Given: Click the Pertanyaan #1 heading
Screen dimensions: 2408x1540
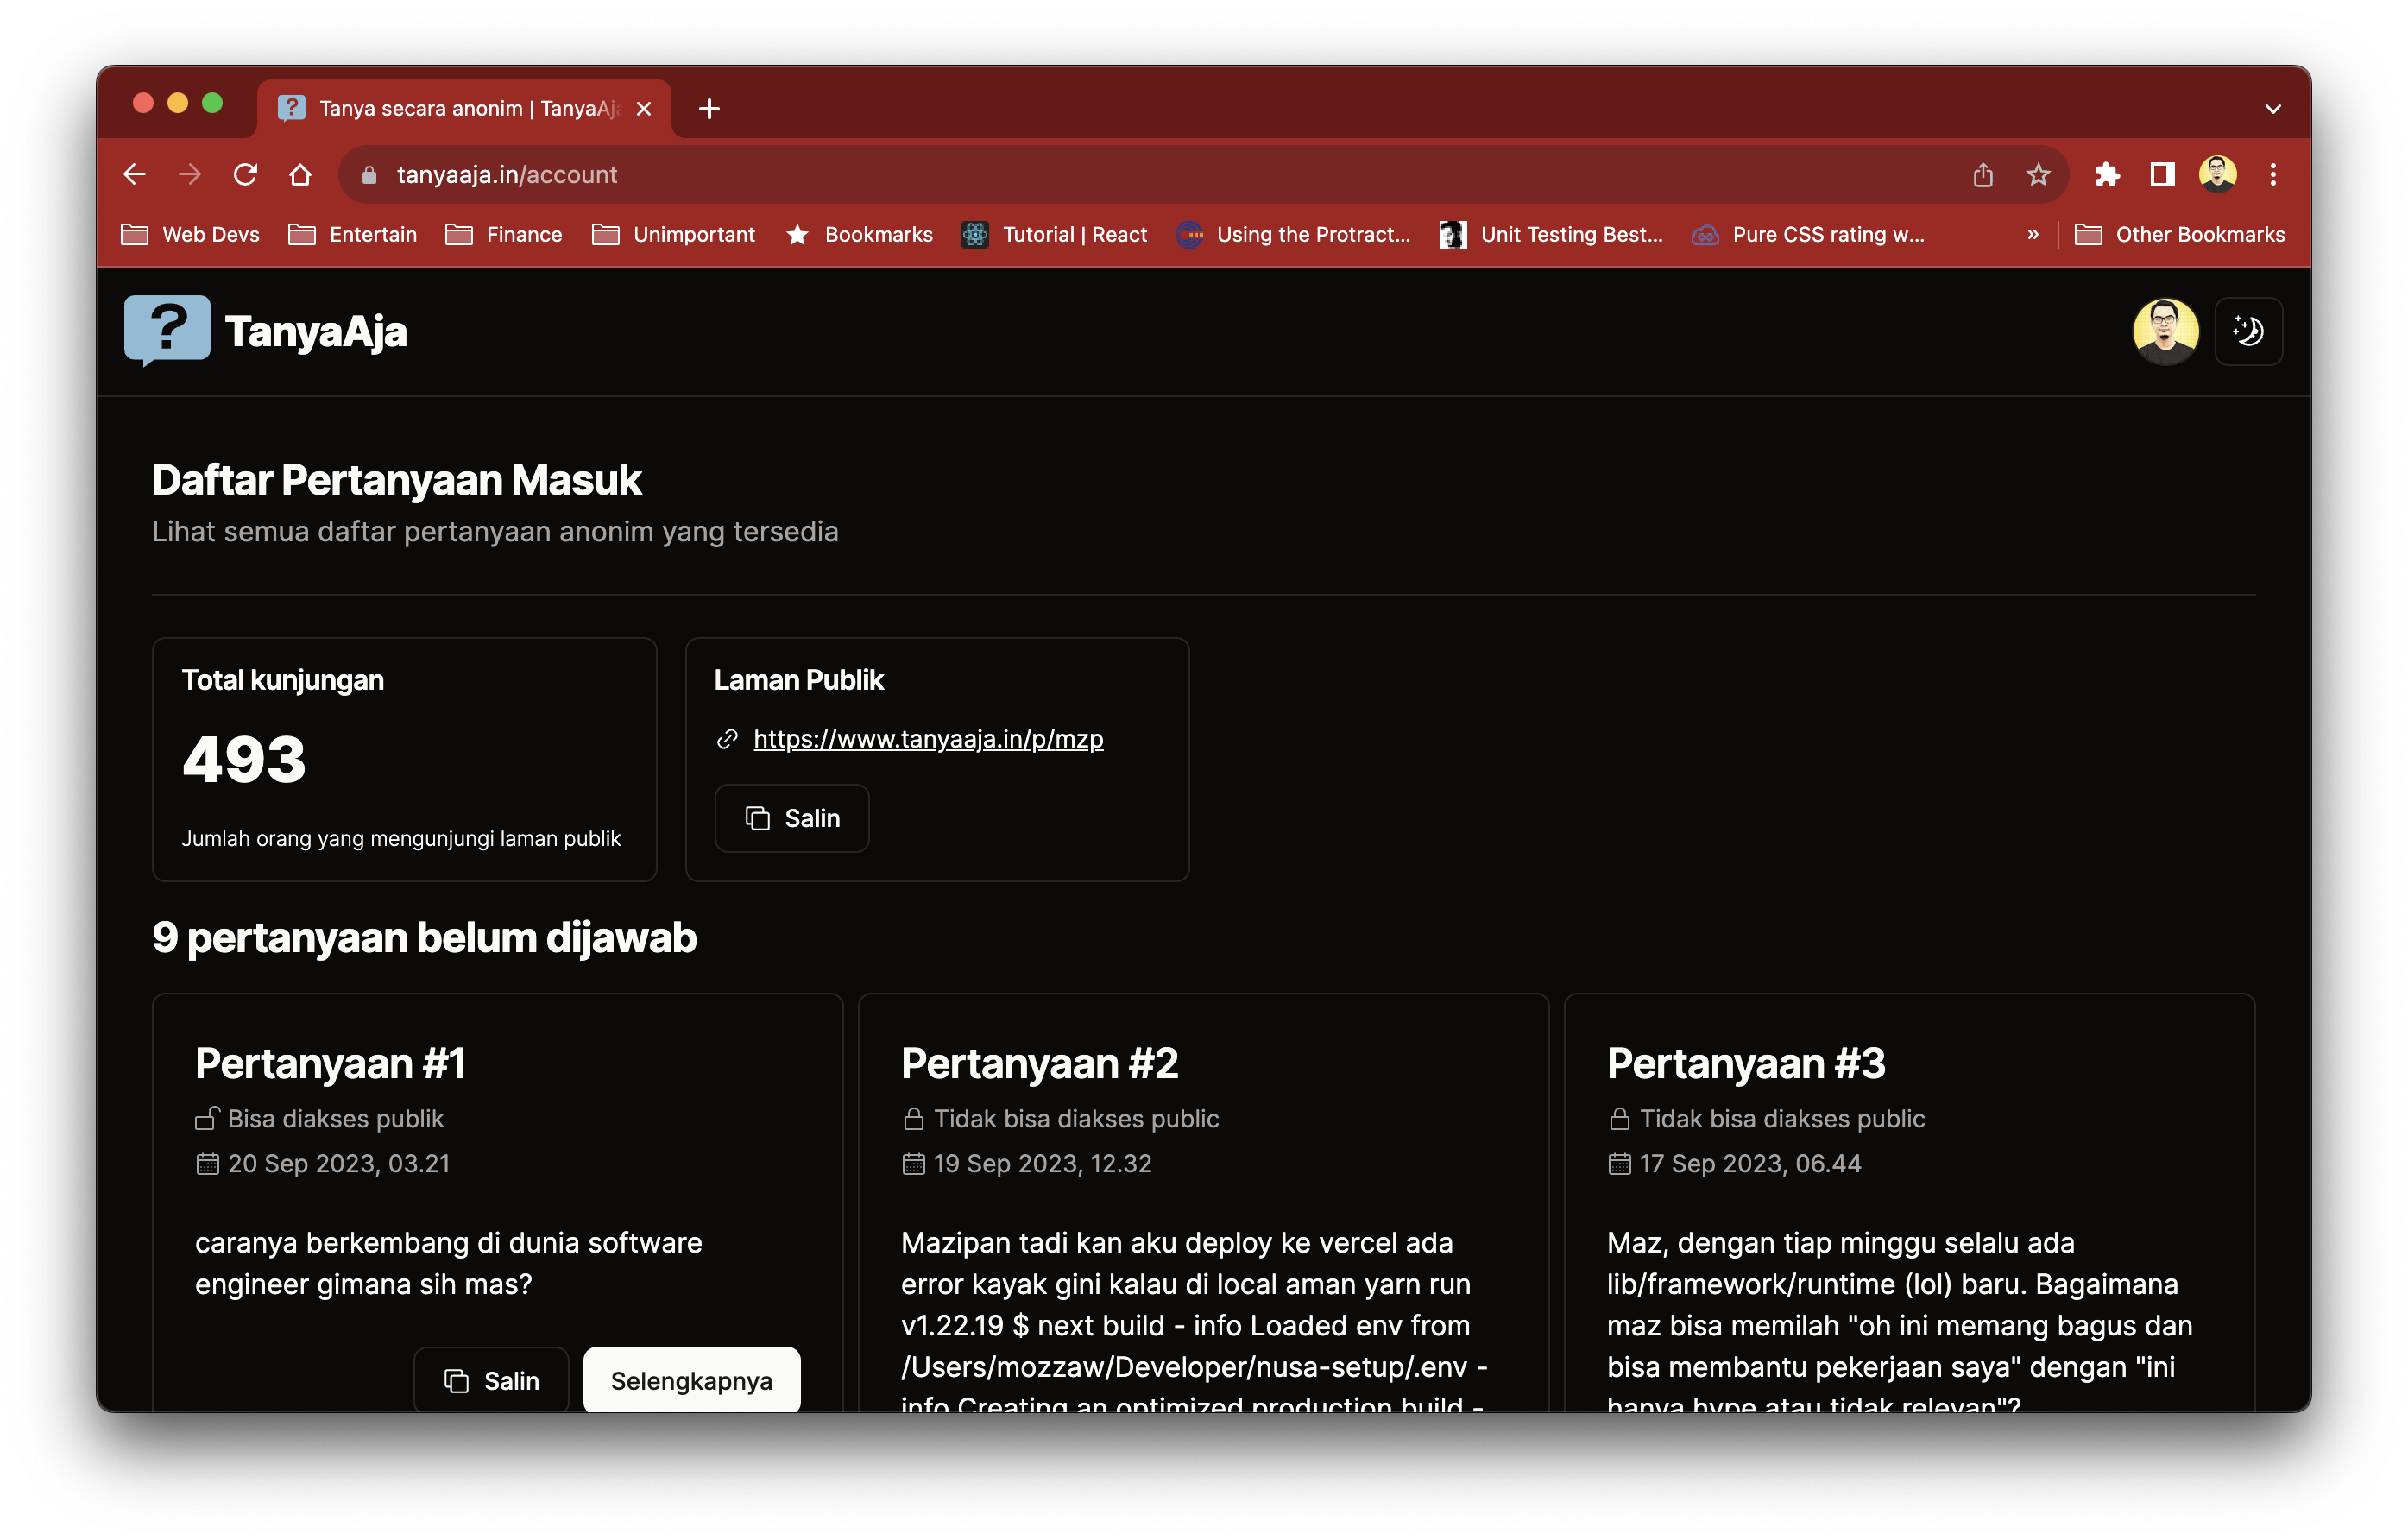Looking at the screenshot, I should (x=330, y=1063).
